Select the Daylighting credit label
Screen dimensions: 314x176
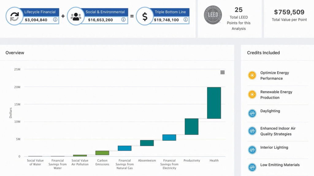tap(270, 111)
